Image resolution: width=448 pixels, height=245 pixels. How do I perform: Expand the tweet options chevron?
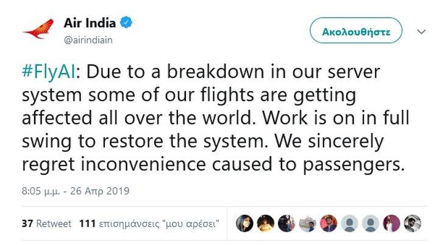(x=422, y=31)
